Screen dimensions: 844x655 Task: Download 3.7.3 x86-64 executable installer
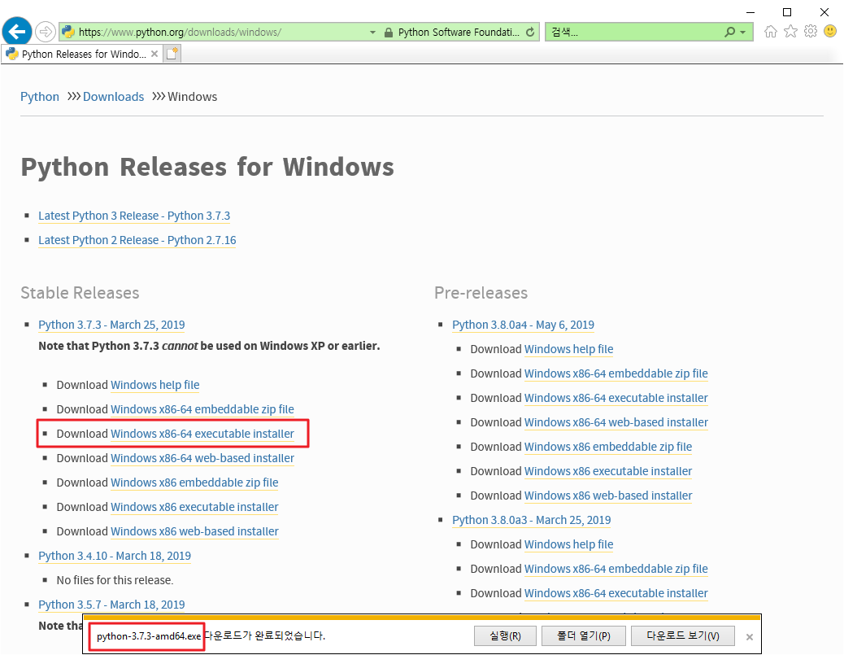coord(202,434)
